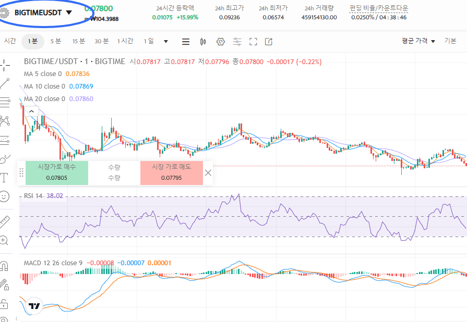Click the share chart export icon
467x322 pixels.
coord(269,42)
